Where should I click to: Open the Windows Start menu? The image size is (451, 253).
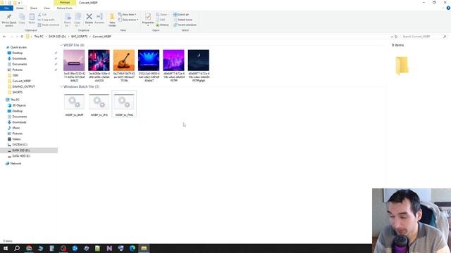(x=6, y=248)
